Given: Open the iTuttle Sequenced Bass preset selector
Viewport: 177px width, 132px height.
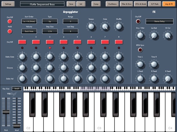Looking at the screenshot, I should point(42,4).
